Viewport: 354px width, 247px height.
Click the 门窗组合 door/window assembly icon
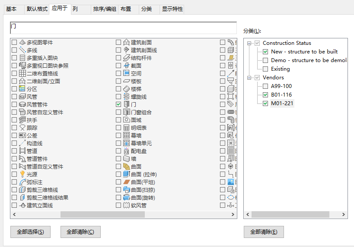126,112
